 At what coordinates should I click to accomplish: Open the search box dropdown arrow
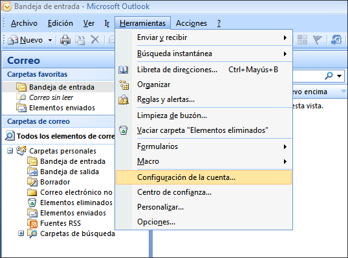[x=339, y=76]
